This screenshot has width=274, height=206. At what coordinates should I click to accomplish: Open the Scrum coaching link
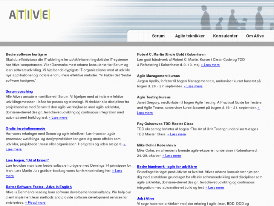tap(19, 91)
